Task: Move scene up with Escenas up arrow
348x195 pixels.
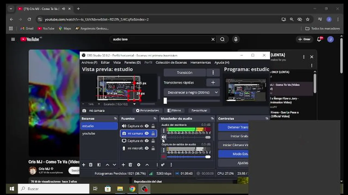Action: pos(107,165)
